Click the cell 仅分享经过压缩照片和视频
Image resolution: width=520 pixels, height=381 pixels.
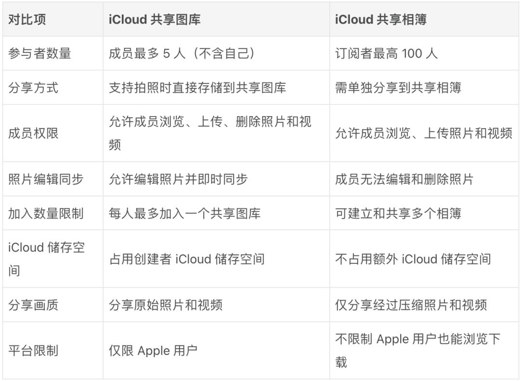tap(424, 305)
